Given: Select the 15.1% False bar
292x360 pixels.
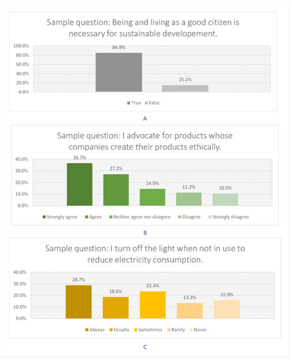Looking at the screenshot, I should pos(185,88).
